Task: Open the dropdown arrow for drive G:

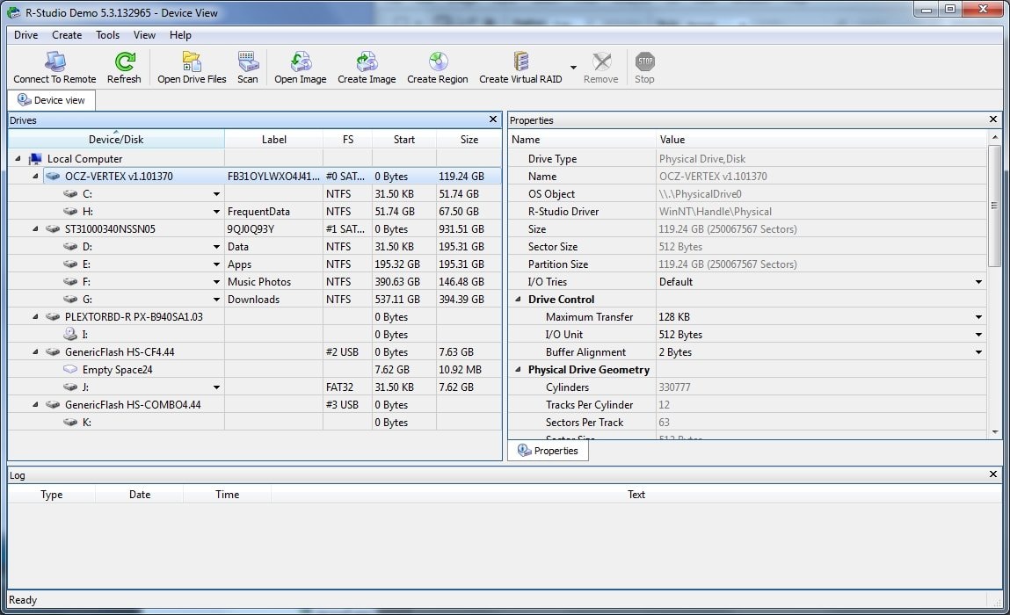Action: click(216, 300)
